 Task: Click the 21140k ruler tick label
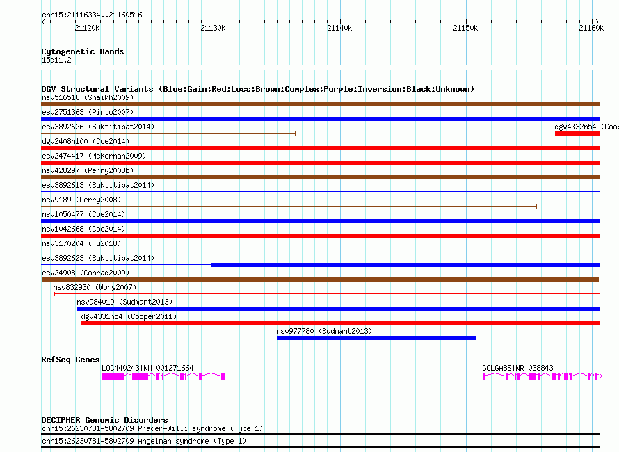[339, 28]
